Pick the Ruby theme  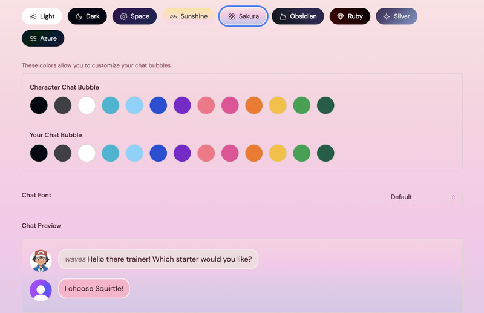coord(350,16)
